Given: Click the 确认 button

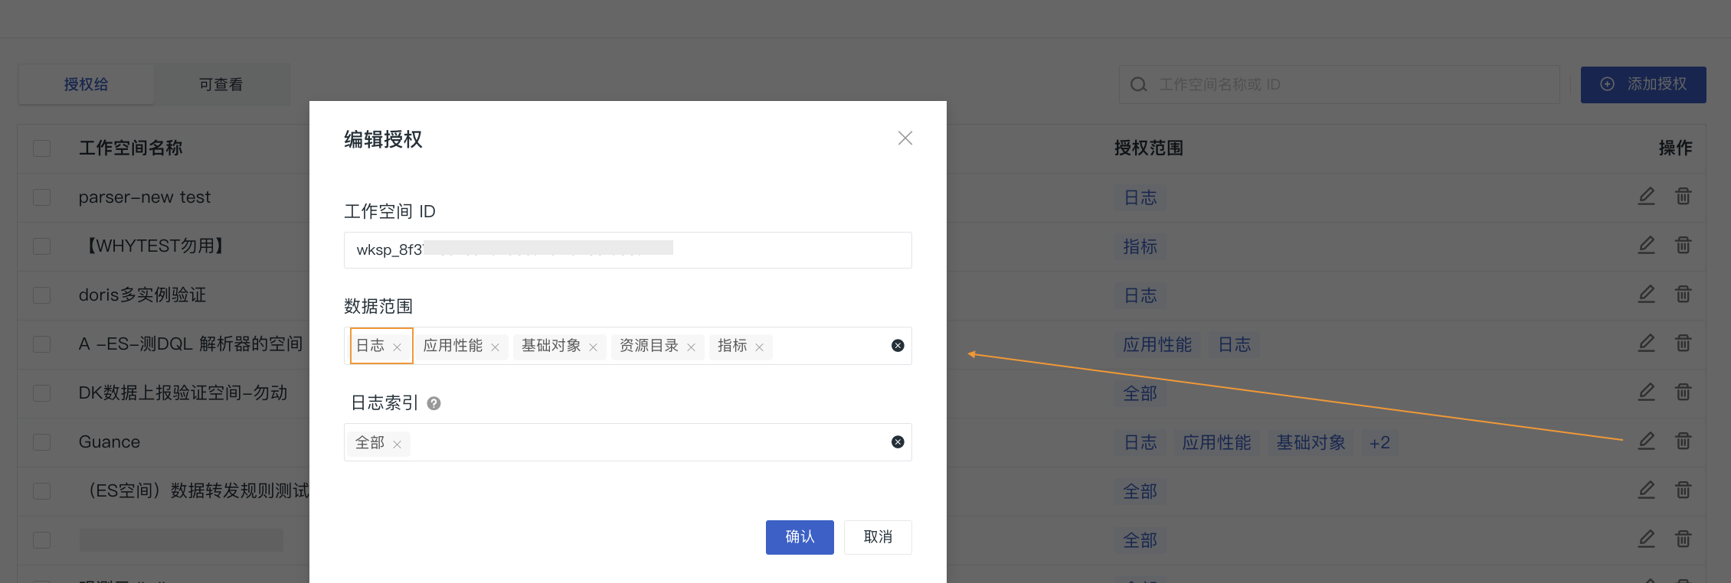Looking at the screenshot, I should coord(799,537).
